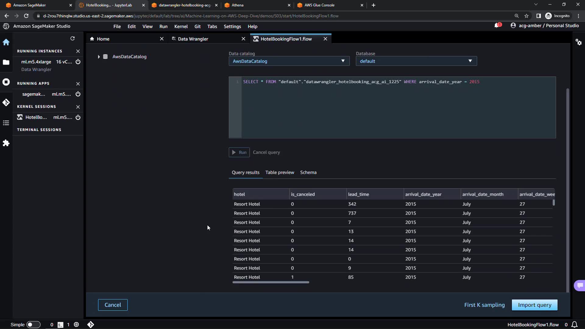
Task: Shut down the sagemak... running app
Action: coord(78,94)
